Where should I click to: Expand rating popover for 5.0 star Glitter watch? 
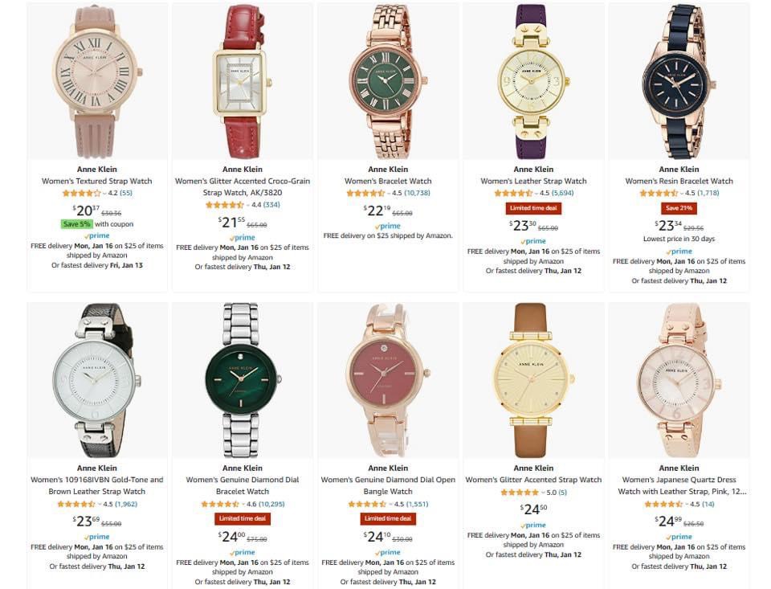click(x=543, y=492)
